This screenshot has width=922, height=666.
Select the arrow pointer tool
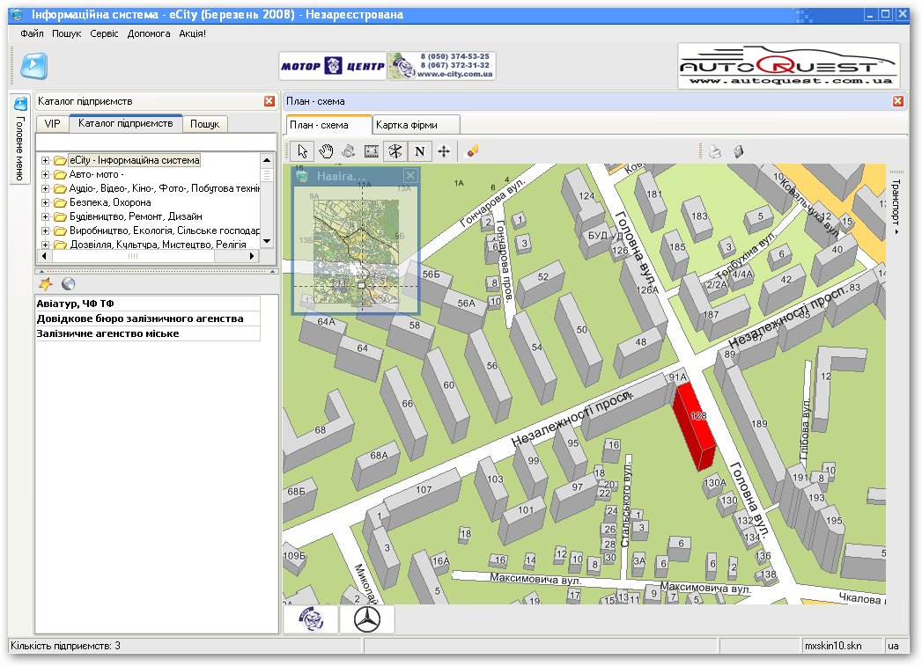302,151
